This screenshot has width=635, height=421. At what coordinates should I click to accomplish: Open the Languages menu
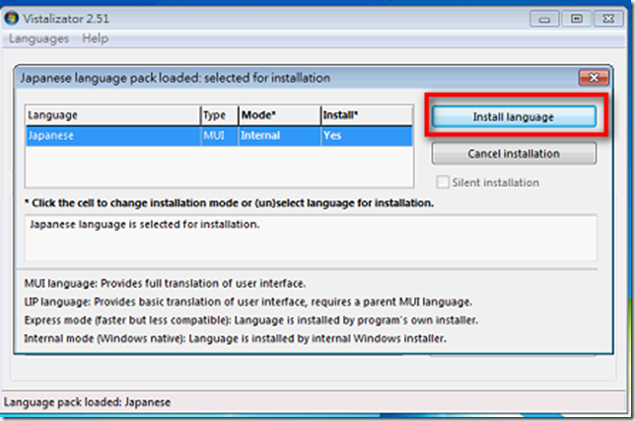click(38, 38)
